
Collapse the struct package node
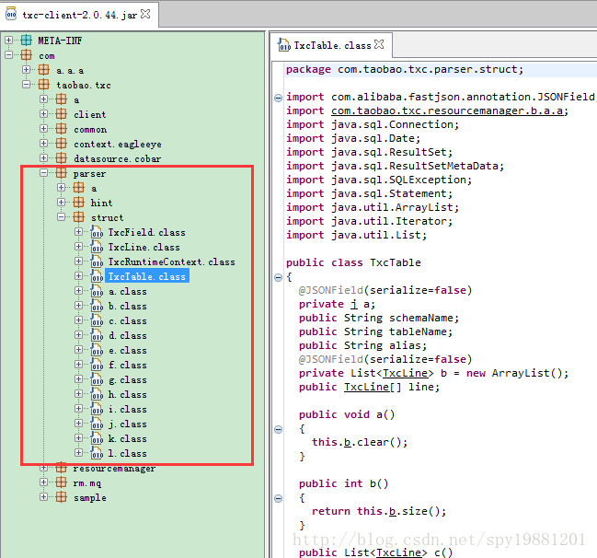(62, 217)
